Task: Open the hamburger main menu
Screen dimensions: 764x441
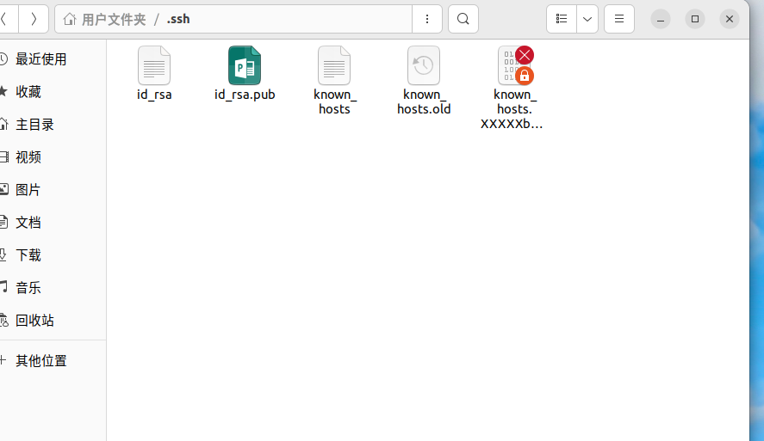Action: (619, 19)
